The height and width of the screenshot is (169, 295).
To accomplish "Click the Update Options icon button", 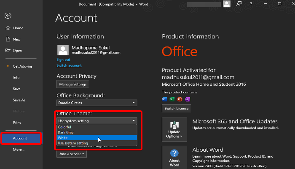I will coord(174,130).
